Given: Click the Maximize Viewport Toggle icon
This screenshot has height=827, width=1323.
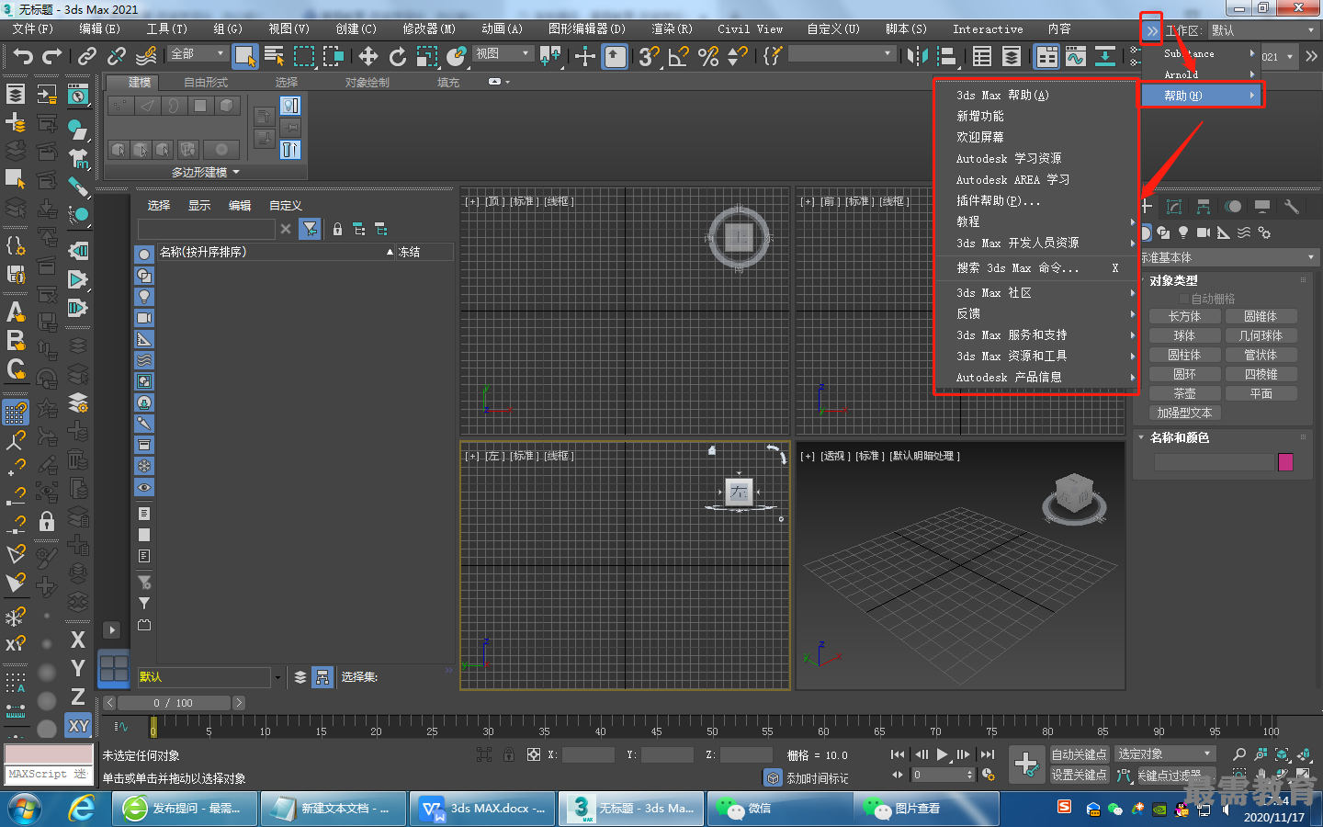Looking at the screenshot, I should 1304,775.
